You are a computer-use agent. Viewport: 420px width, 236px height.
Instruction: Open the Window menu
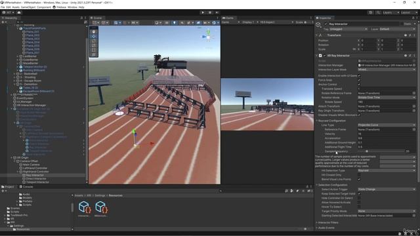72,7
